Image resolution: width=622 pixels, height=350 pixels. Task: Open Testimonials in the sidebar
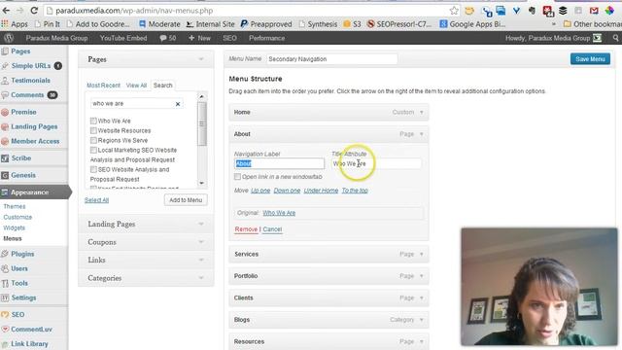tap(30, 81)
